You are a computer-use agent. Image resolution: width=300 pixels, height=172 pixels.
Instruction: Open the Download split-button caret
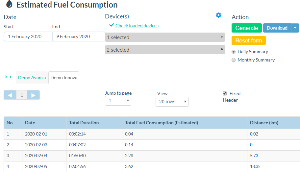tap(294, 28)
